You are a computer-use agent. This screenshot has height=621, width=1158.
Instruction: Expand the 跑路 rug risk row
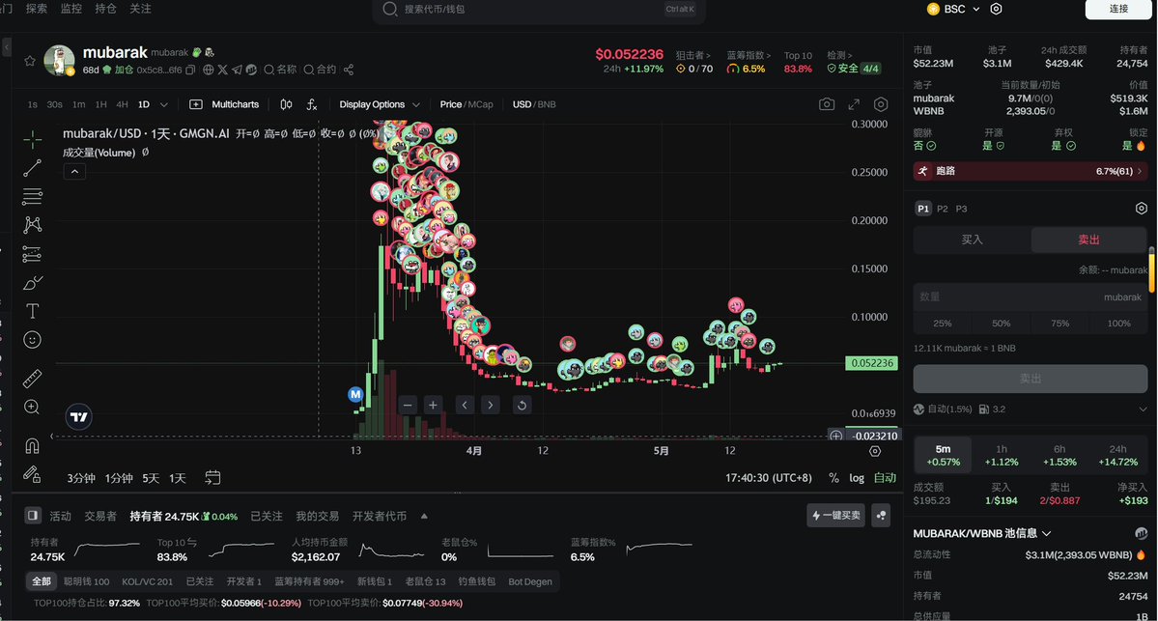point(1031,171)
